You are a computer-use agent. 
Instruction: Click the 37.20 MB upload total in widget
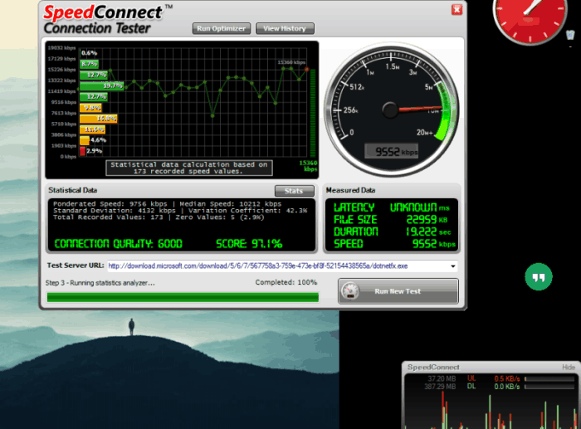[x=442, y=378]
